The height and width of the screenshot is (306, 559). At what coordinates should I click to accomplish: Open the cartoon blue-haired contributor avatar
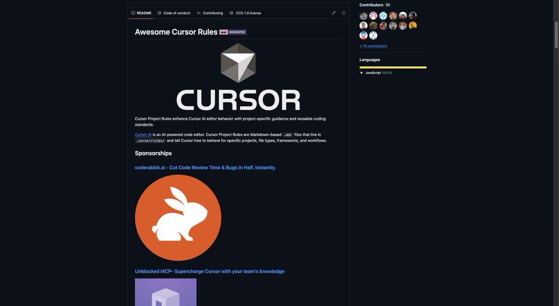click(x=364, y=35)
